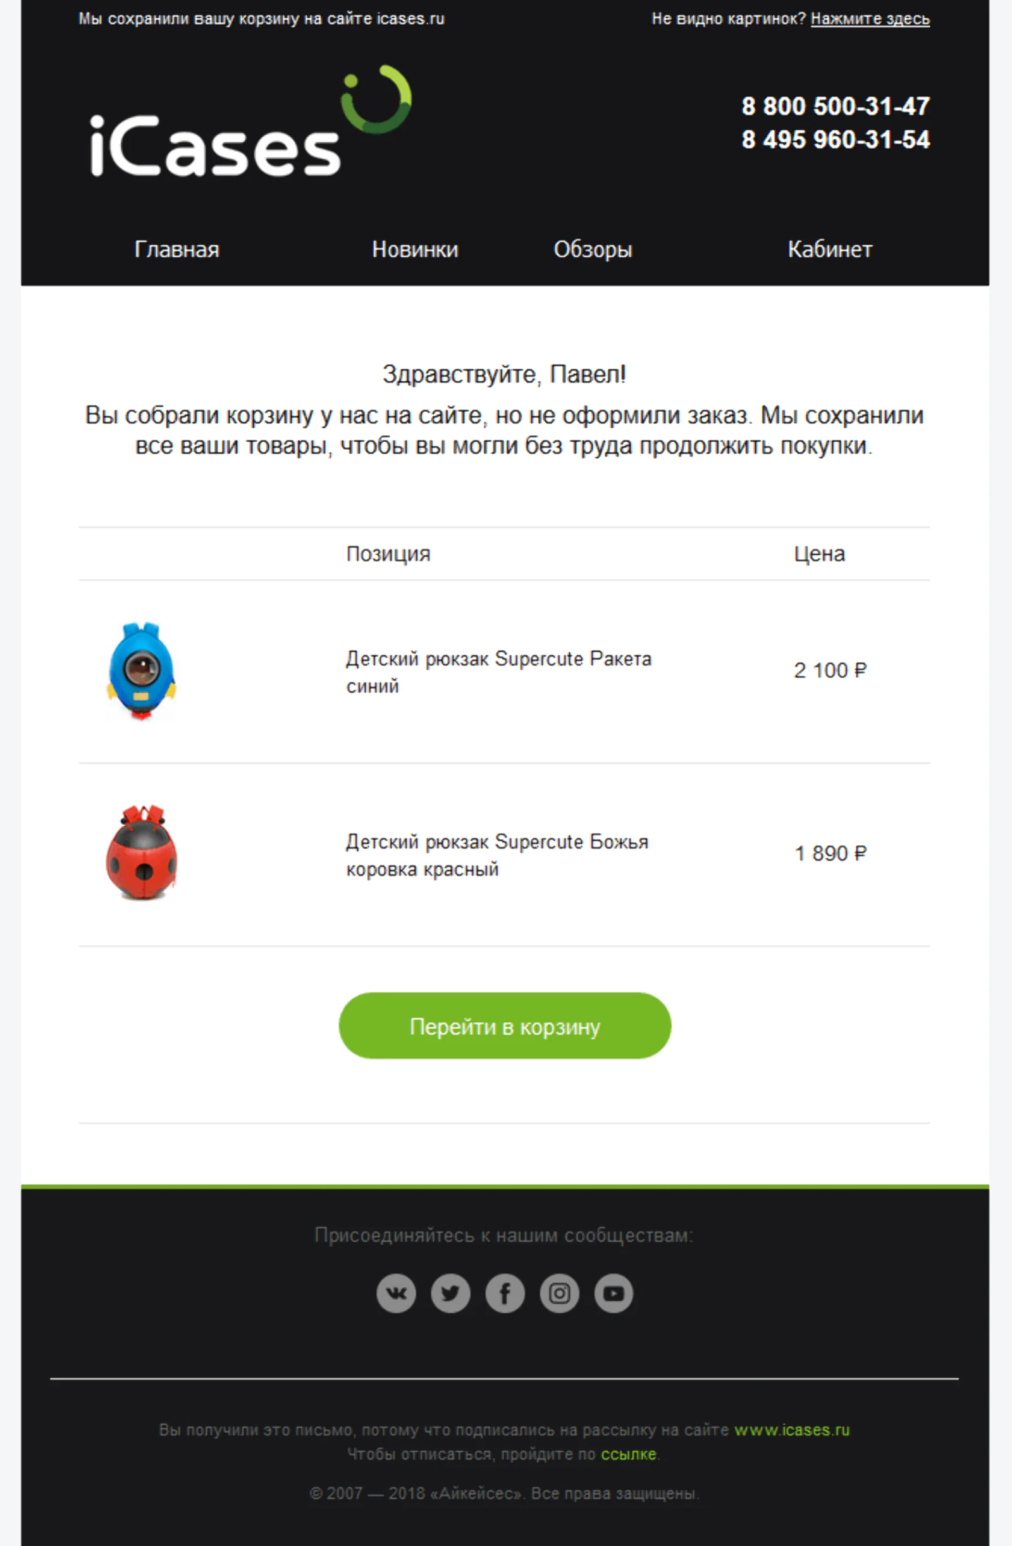This screenshot has width=1012, height=1546.
Task: Open the Instagram camera icon
Action: (x=559, y=1293)
